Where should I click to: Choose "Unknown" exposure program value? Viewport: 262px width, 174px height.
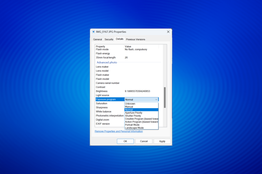click(130, 104)
